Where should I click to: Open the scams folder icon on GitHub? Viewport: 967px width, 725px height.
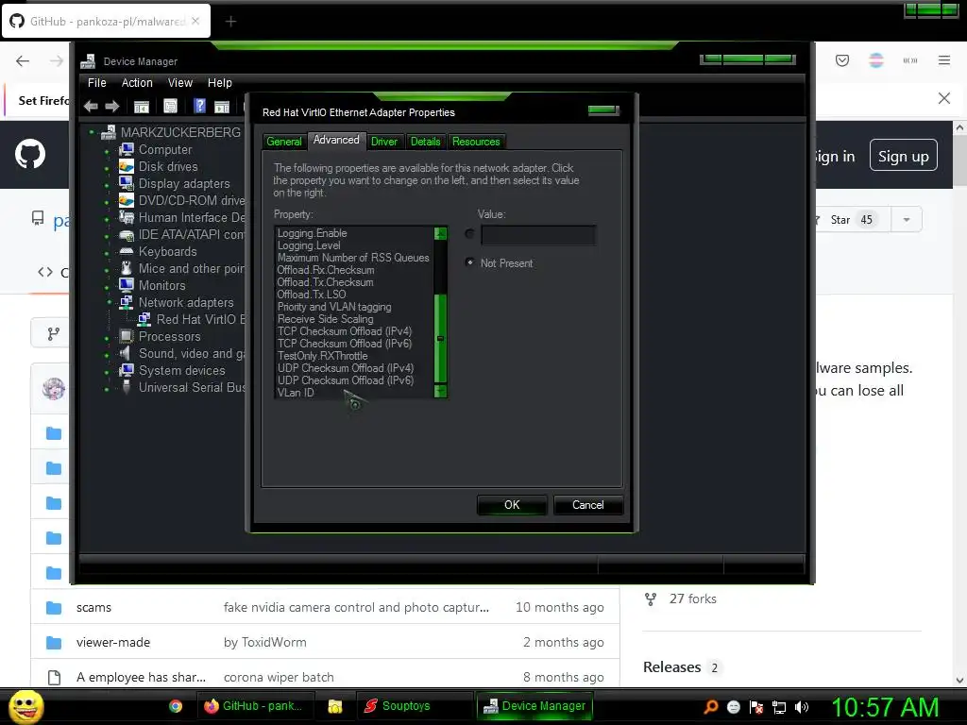tap(54, 608)
